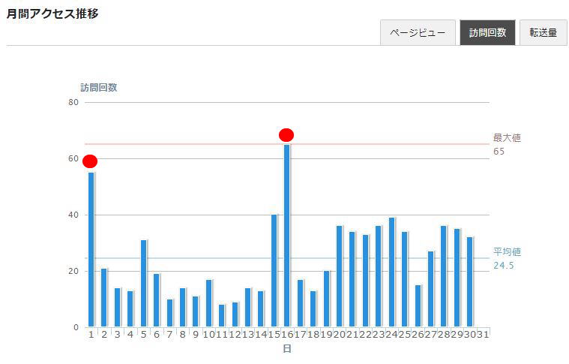Click the maximum value 65
This screenshot has height=364, width=569.
point(499,152)
